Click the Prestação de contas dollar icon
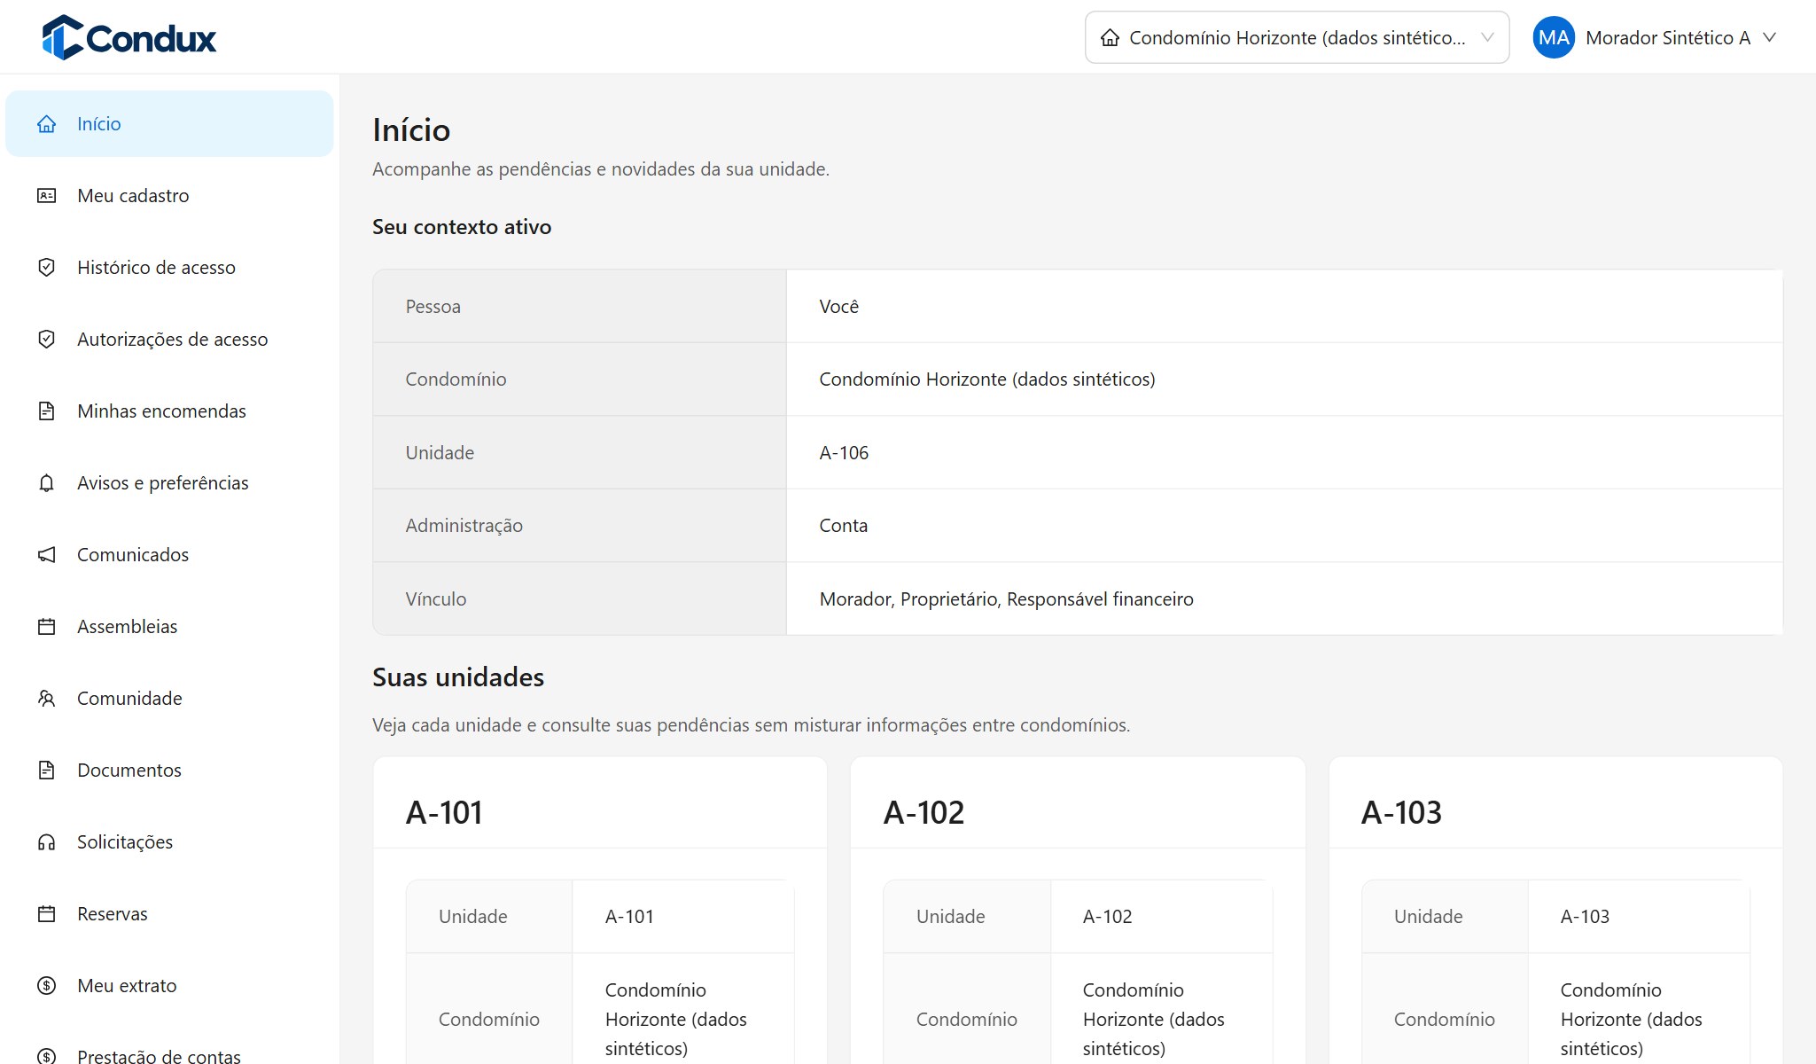Viewport: 1816px width, 1064px height. click(47, 1056)
